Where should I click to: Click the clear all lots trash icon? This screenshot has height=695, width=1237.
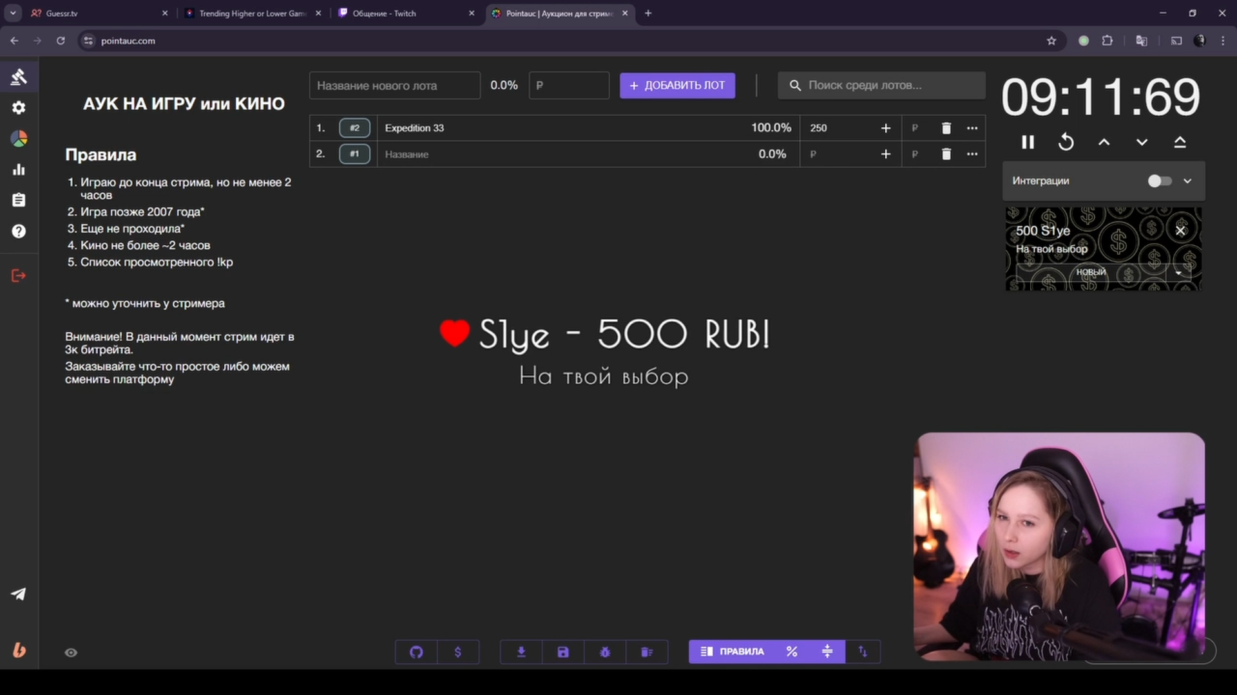647,652
